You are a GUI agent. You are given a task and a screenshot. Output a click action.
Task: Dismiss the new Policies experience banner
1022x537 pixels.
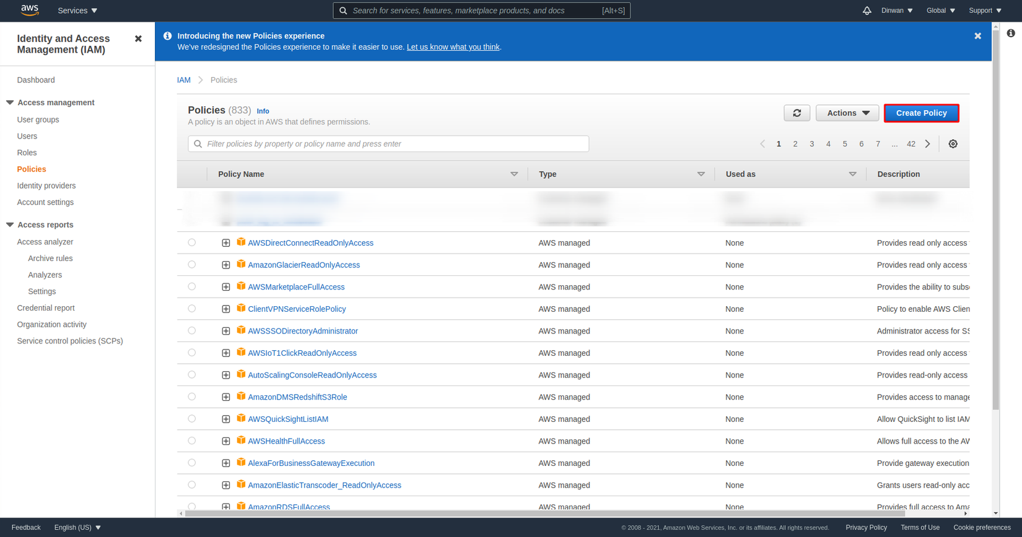click(x=977, y=36)
